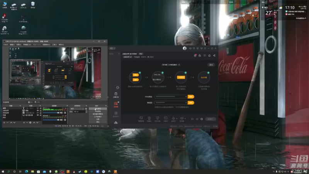Open the Windows Start menu
This screenshot has height=174, width=309.
[x=3, y=172]
